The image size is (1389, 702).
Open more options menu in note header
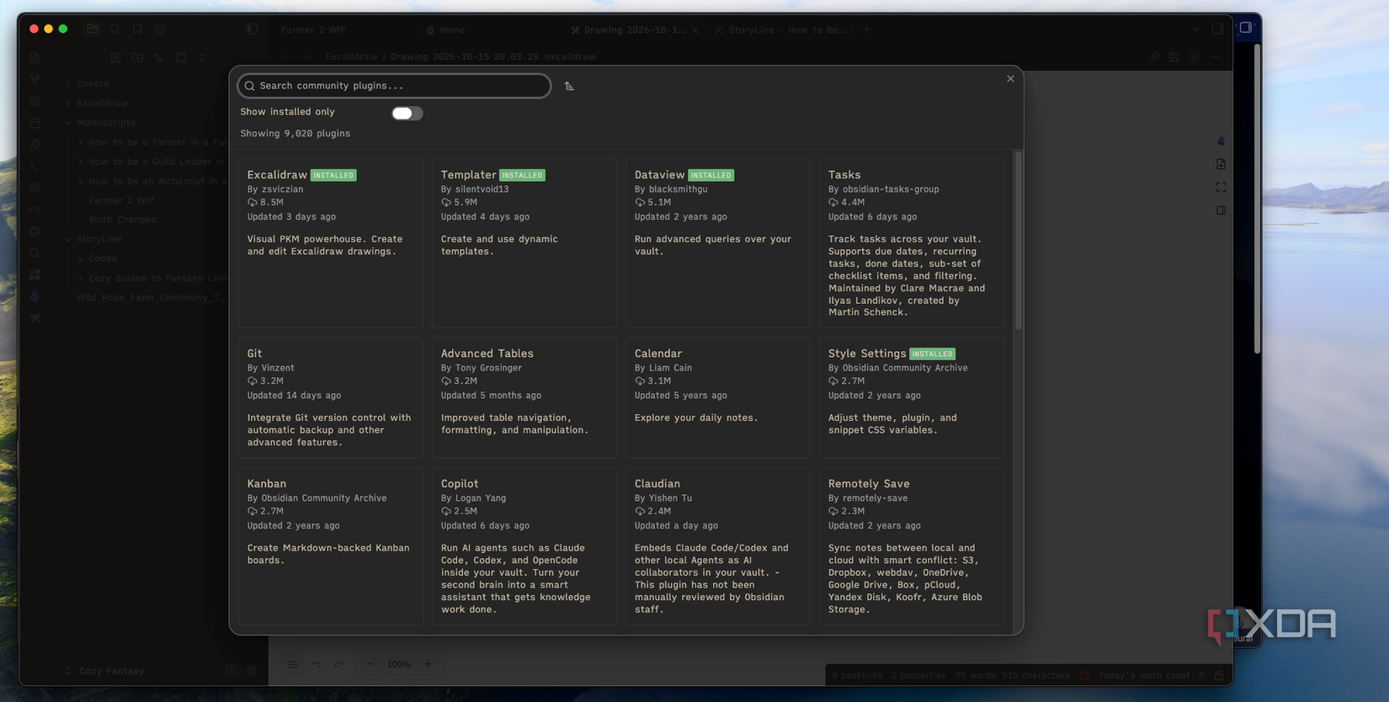pyautogui.click(x=1214, y=57)
